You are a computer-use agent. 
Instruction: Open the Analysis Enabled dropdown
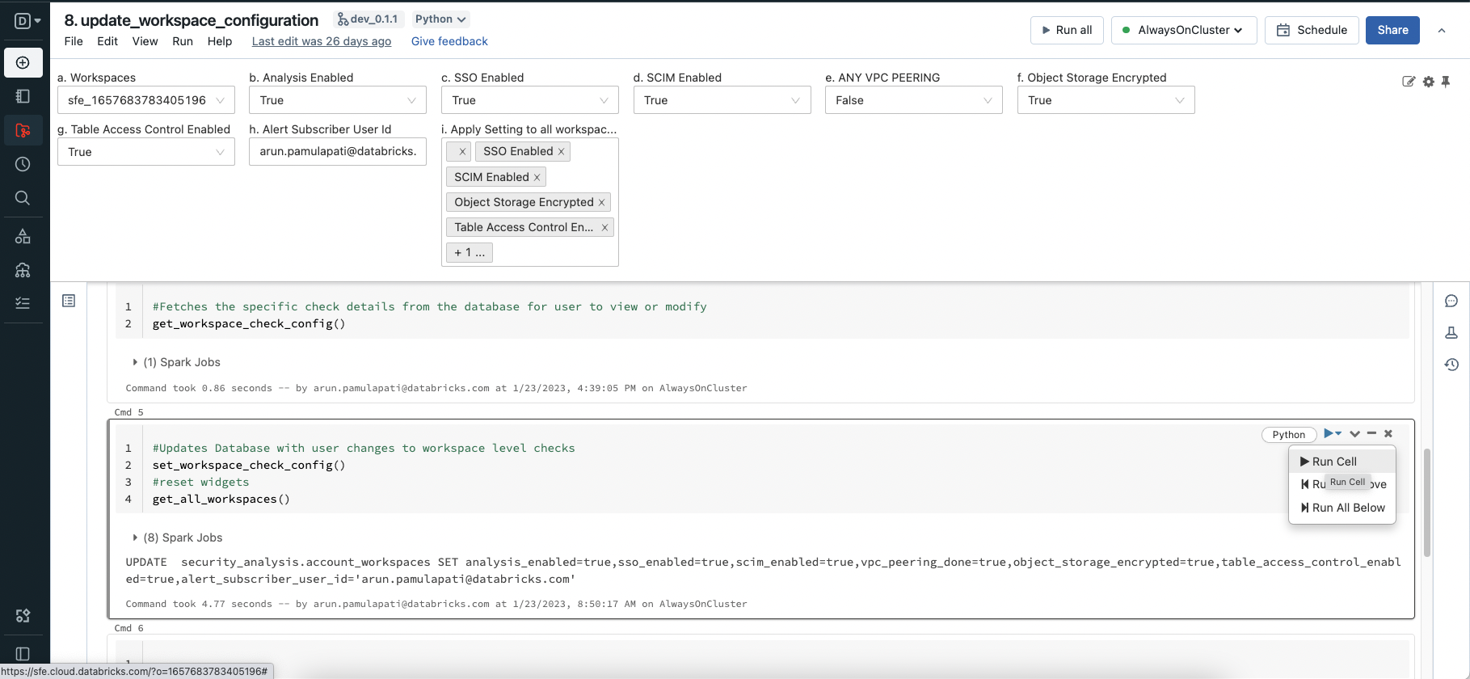338,100
